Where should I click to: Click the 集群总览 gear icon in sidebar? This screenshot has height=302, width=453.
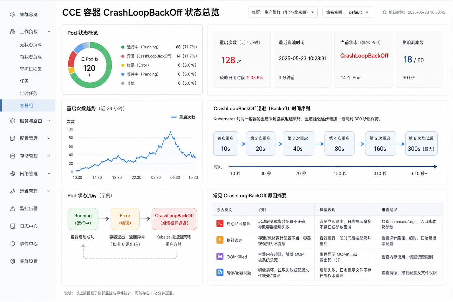tap(13, 14)
